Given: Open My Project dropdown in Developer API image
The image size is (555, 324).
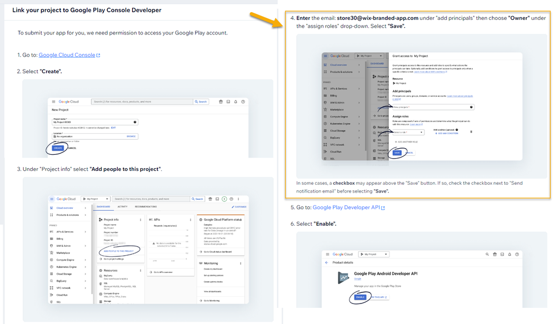Looking at the screenshot, I should click(x=374, y=255).
